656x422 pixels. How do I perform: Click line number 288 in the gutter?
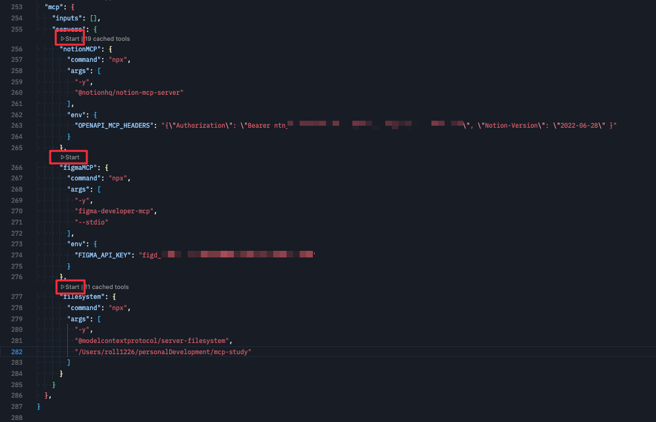point(16,417)
